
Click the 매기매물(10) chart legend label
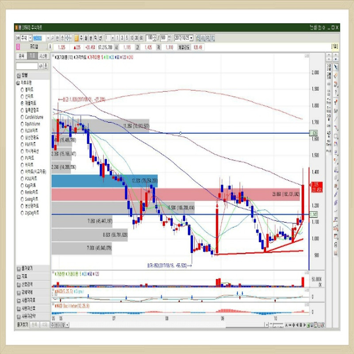[64, 58]
